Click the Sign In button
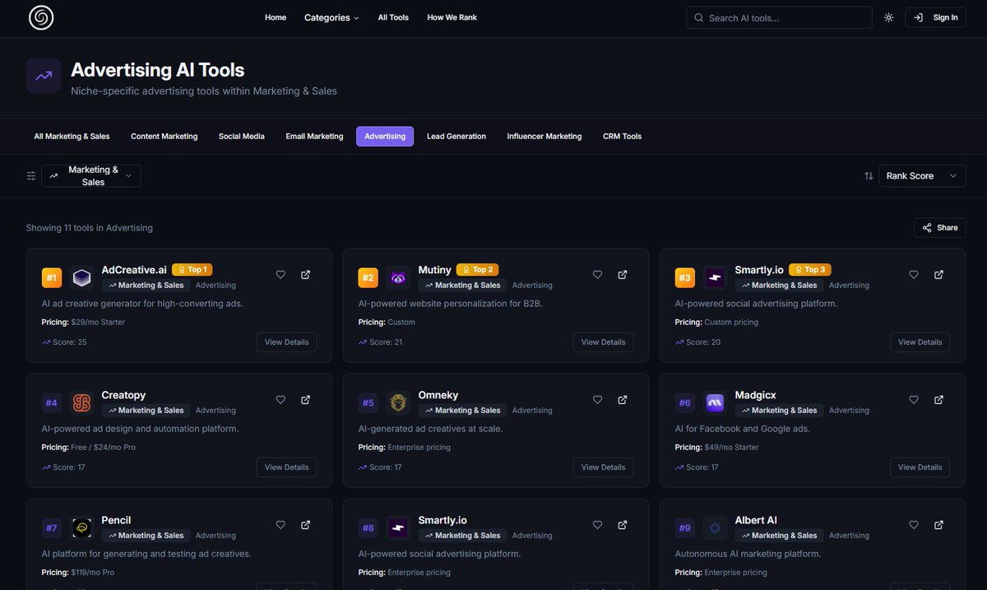987x590 pixels. coord(935,17)
